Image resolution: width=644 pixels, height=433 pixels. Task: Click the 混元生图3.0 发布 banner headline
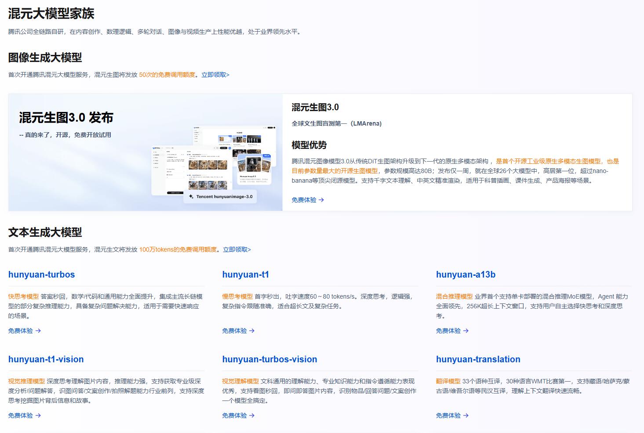pos(66,118)
